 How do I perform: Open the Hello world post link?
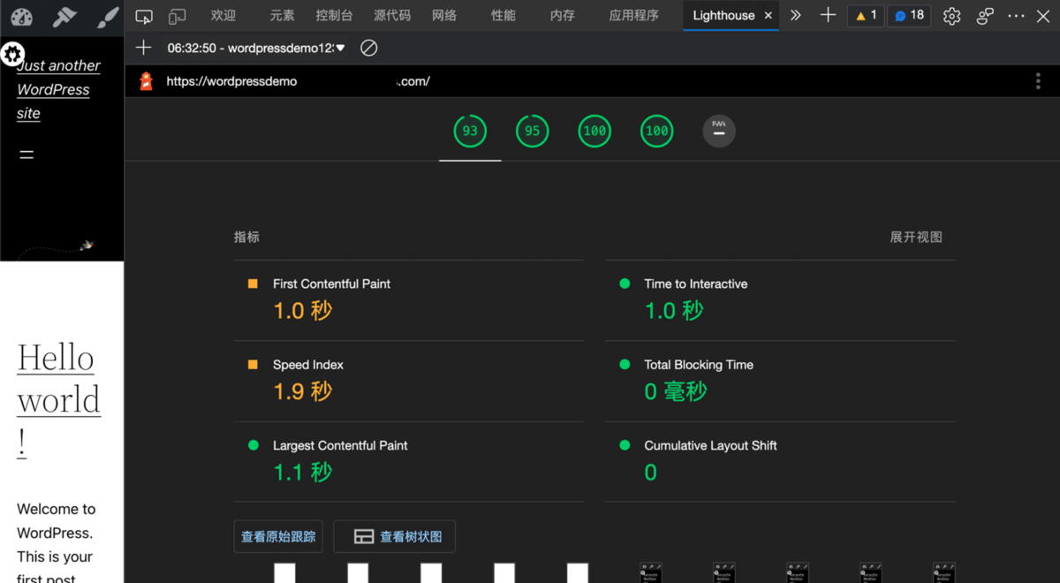point(56,380)
